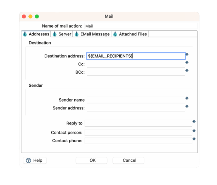Open variable picker for Reply to
The width and height of the screenshot is (217, 185).
click(194, 121)
